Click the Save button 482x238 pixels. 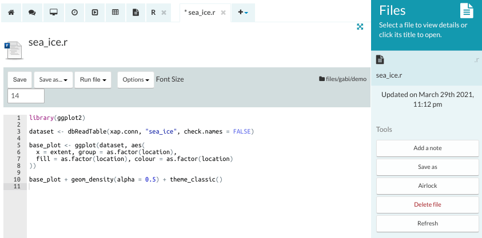point(19,80)
